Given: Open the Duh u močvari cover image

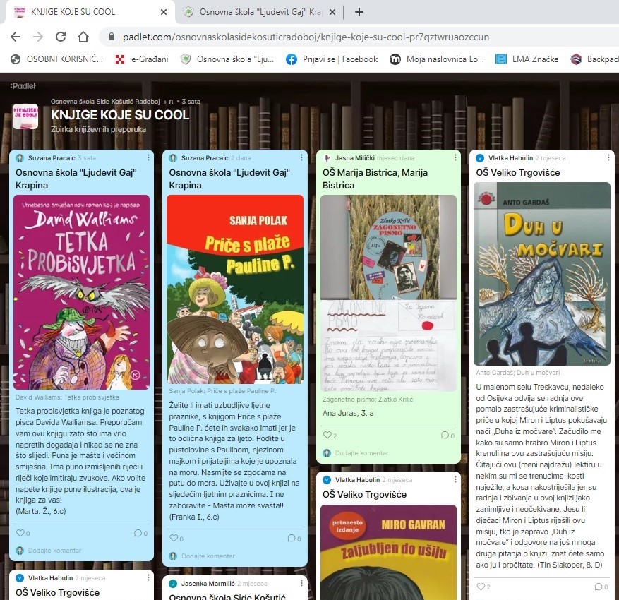Looking at the screenshot, I should [541, 274].
